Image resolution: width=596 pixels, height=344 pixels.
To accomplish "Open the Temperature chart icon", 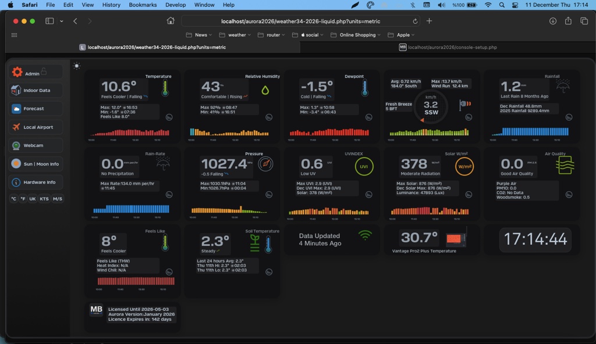I will click(169, 117).
